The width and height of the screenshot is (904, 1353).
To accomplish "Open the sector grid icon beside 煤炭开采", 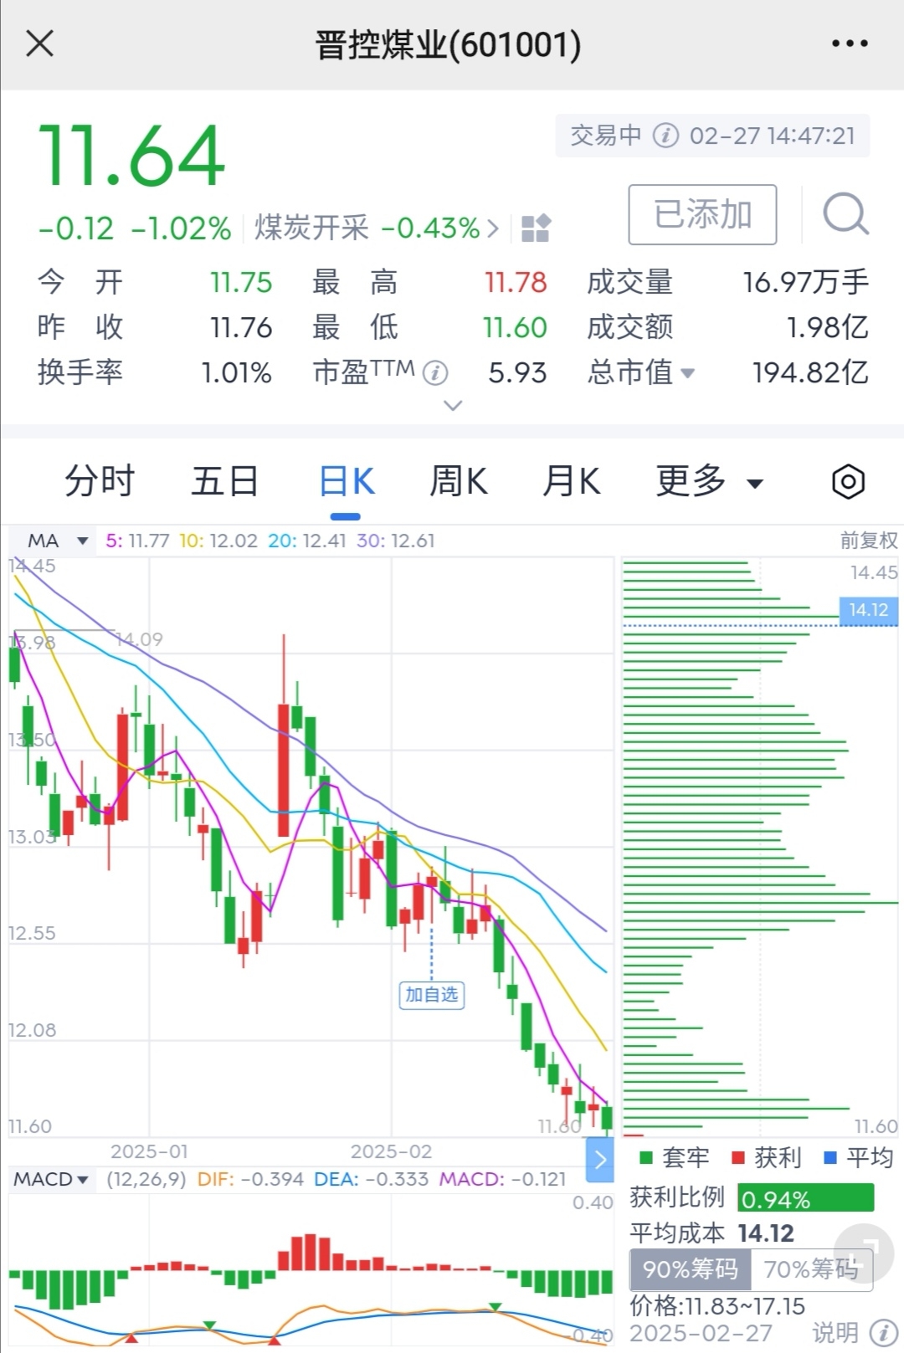I will tap(536, 228).
